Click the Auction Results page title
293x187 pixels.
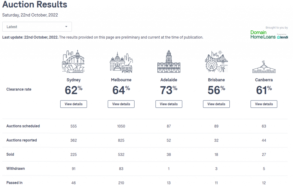coord(35,4)
